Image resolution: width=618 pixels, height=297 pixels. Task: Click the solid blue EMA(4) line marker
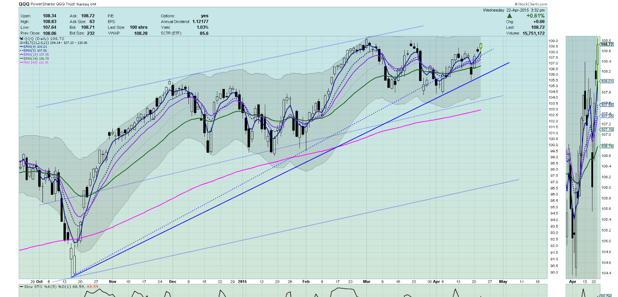pyautogui.click(x=22, y=47)
